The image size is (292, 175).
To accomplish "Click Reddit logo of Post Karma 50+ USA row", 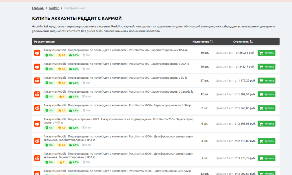I will [37, 53].
